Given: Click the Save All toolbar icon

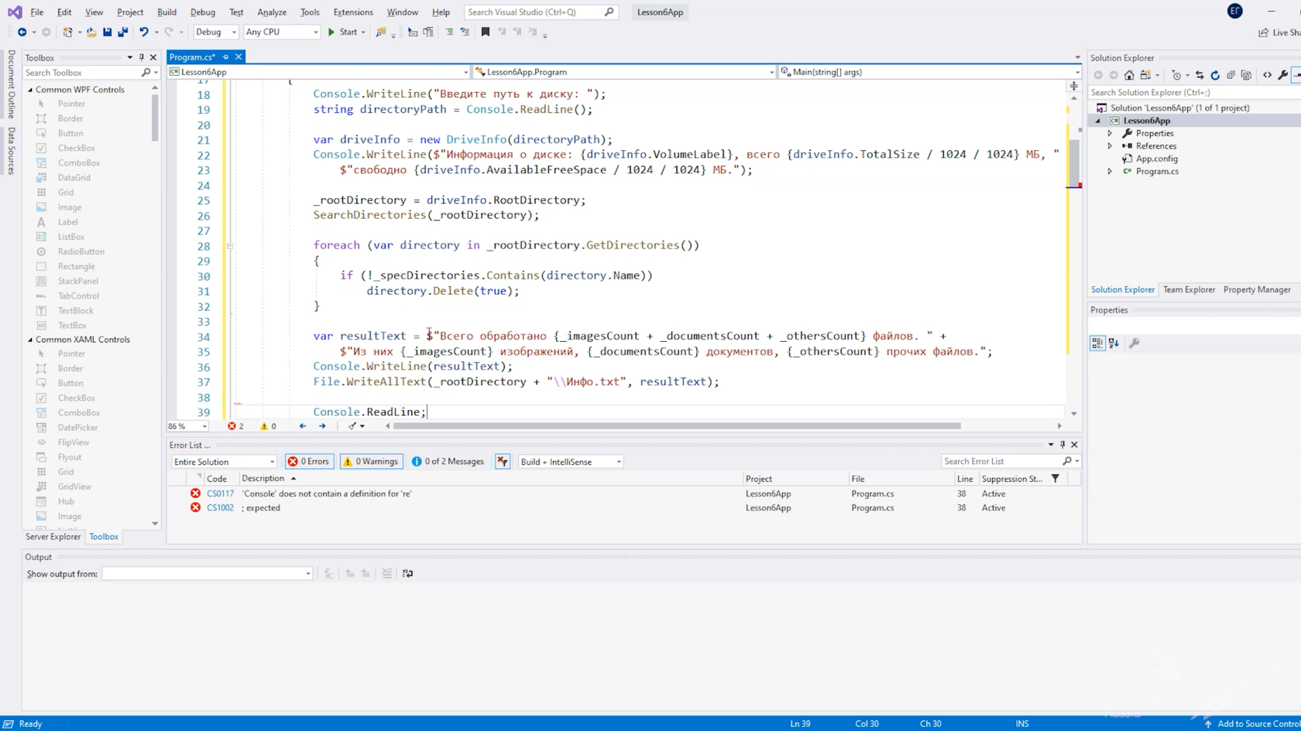Looking at the screenshot, I should [122, 32].
